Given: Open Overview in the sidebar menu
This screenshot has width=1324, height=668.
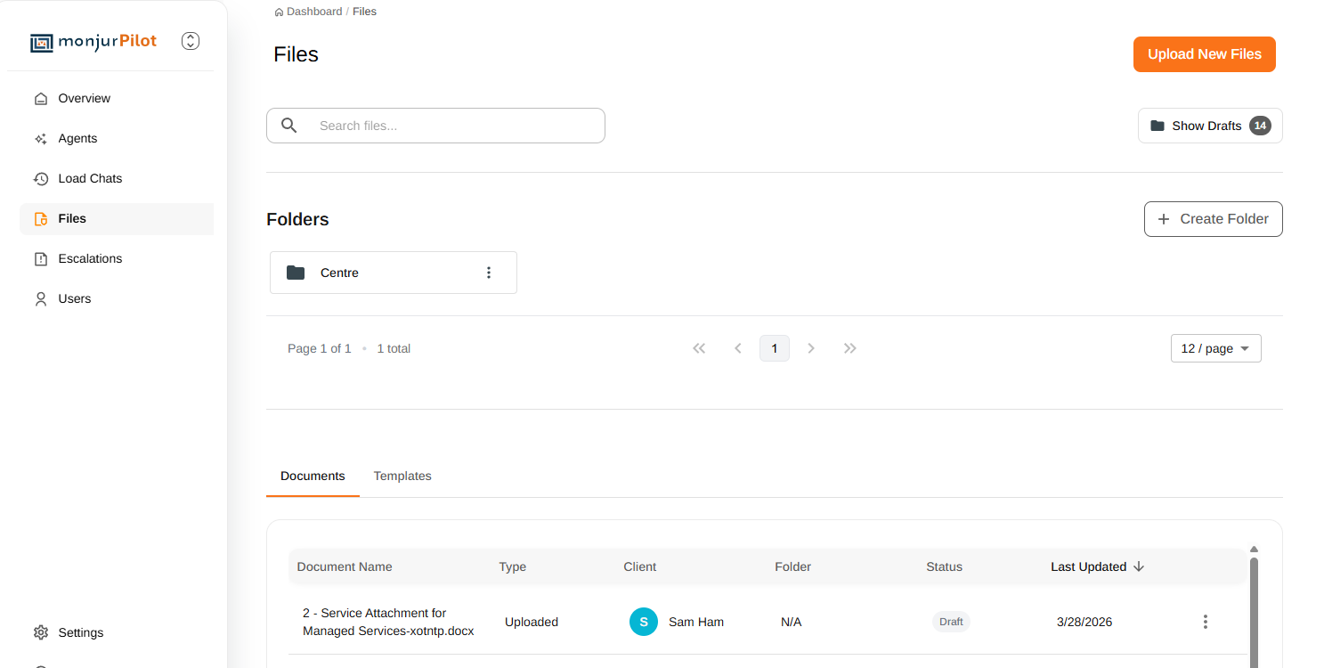Looking at the screenshot, I should (x=117, y=99).
